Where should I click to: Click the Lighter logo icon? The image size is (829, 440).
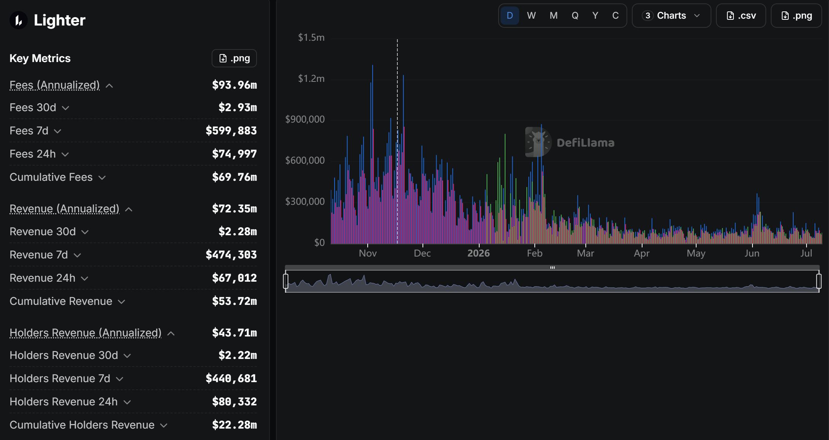(18, 20)
